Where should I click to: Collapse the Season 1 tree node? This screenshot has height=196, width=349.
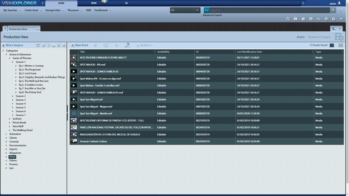coord(13,62)
